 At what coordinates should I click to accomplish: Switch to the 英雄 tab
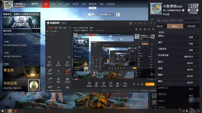coord(53,4)
